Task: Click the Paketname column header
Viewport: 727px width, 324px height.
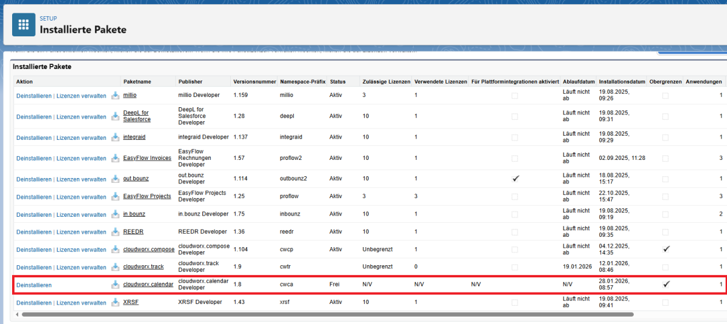Action: [x=137, y=81]
